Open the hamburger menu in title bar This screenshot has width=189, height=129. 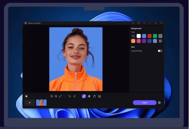coord(144,23)
